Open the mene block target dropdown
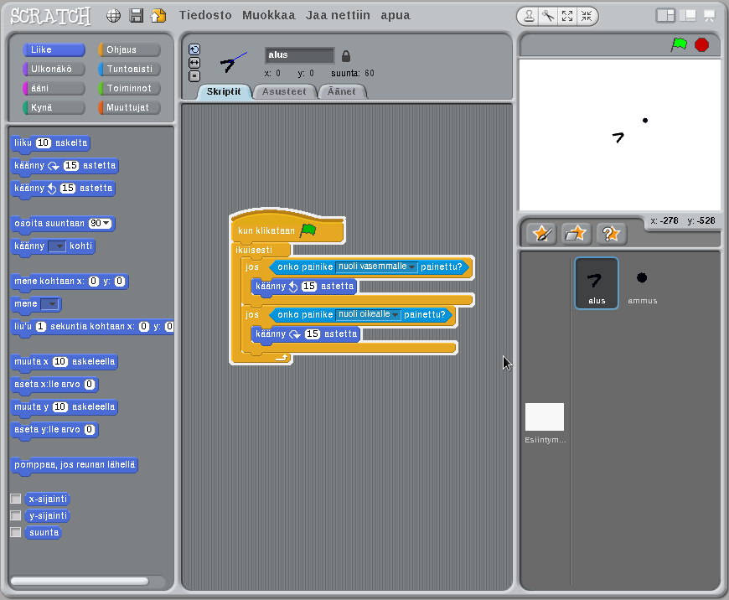729x600 pixels. [49, 305]
